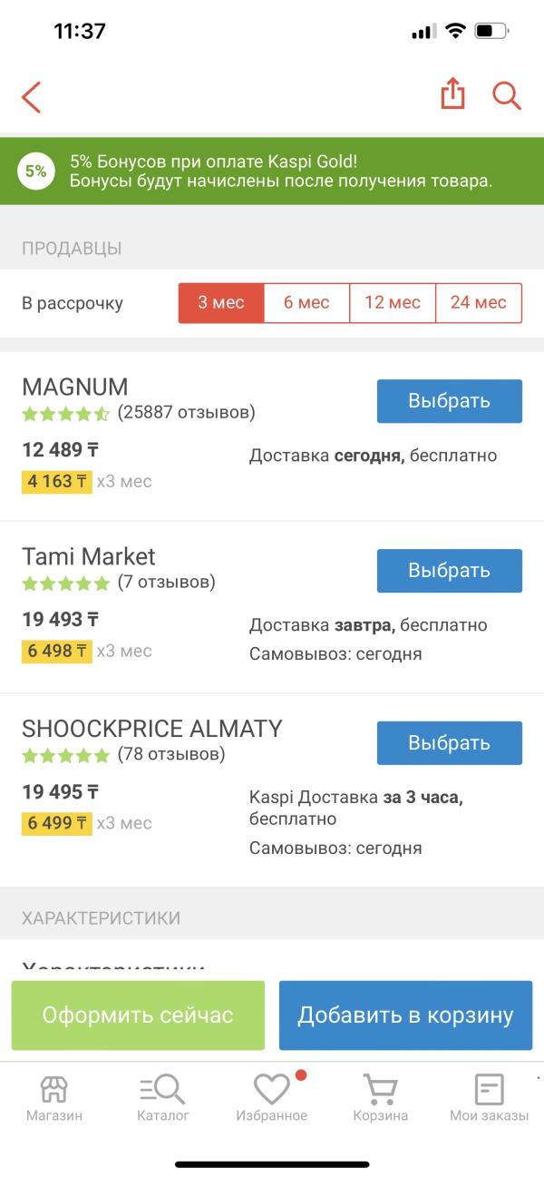Select the 6 мес installment option

(x=306, y=302)
